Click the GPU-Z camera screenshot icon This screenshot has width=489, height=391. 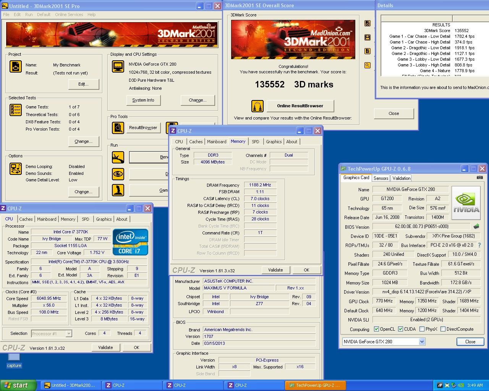tap(479, 178)
